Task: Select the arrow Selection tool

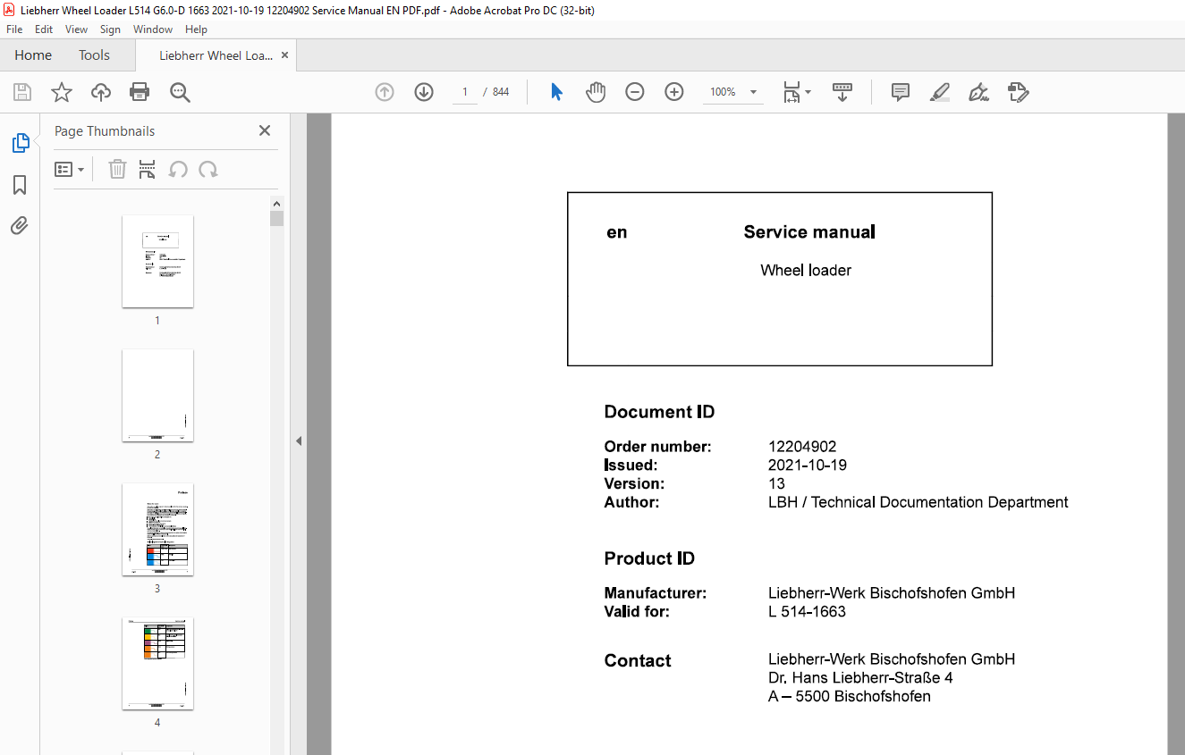Action: tap(556, 92)
